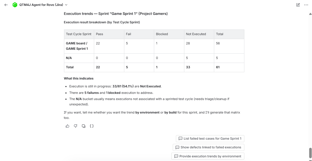Click the Fail column header

(139, 34)
